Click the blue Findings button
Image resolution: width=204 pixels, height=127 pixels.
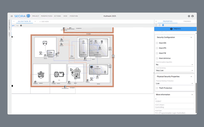[x=175, y=29]
